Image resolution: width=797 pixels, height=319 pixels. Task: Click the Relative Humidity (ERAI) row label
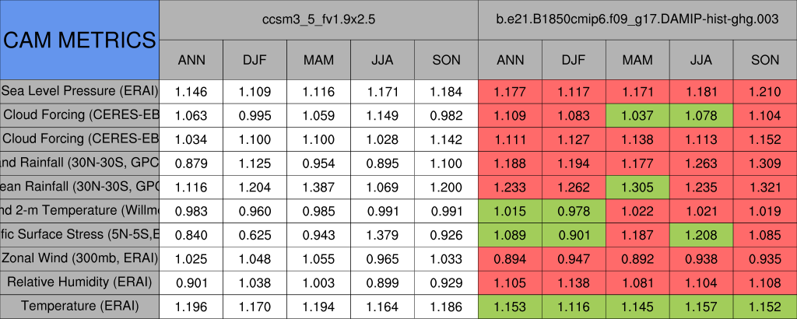pyautogui.click(x=79, y=282)
